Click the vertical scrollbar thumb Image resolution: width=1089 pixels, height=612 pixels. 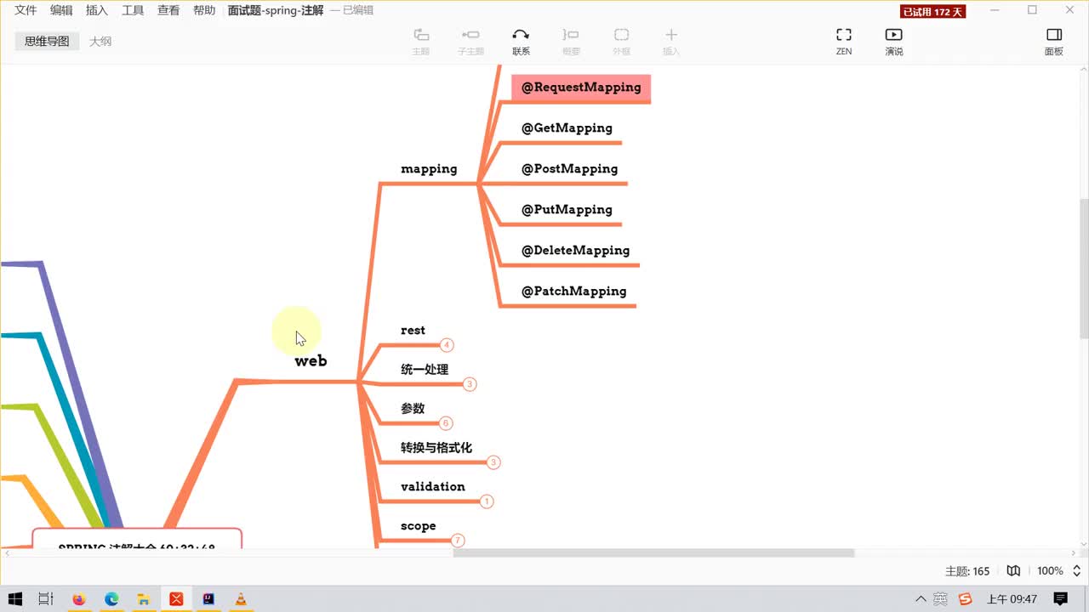click(1084, 268)
